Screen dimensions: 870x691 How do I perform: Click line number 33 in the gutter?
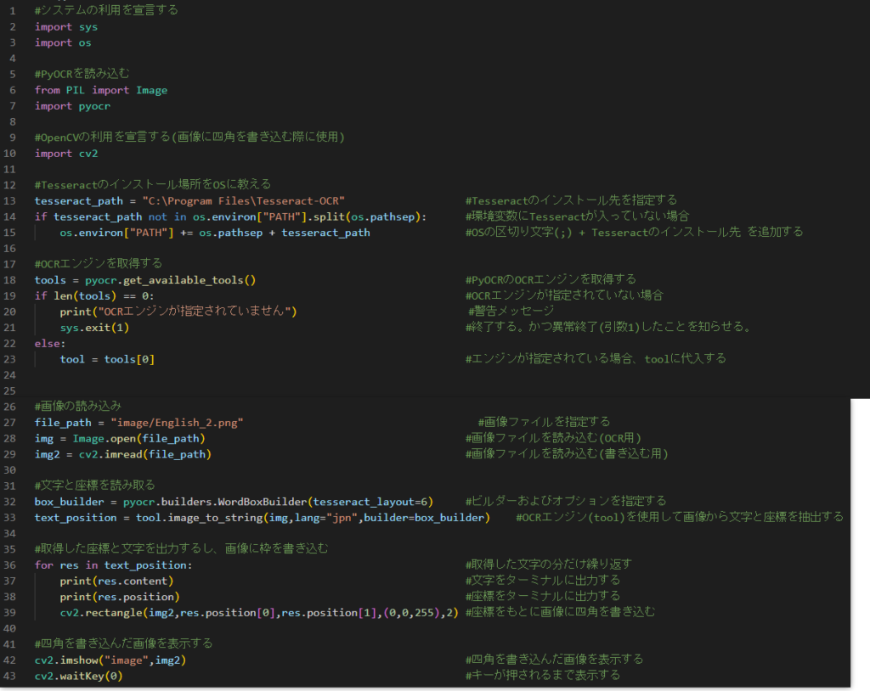click(x=9, y=518)
